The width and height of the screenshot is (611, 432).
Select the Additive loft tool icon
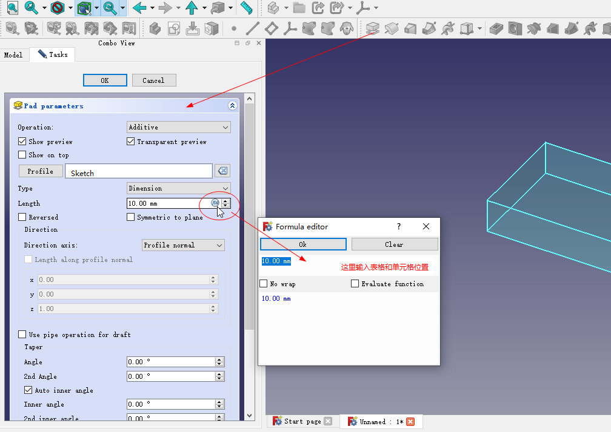click(410, 28)
